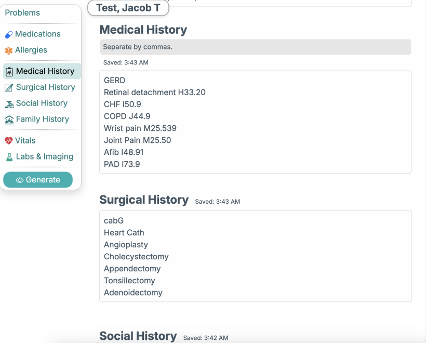Click the red heart Vitals icon
The width and height of the screenshot is (426, 343).
9,141
